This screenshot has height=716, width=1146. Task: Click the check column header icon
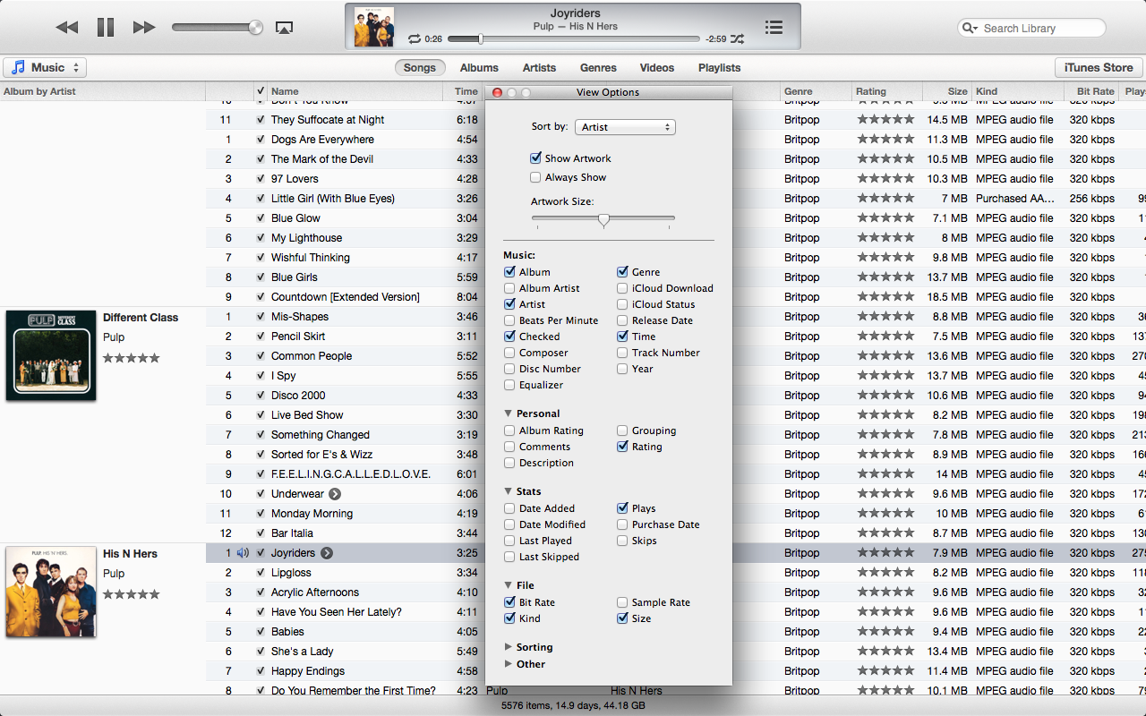[261, 91]
